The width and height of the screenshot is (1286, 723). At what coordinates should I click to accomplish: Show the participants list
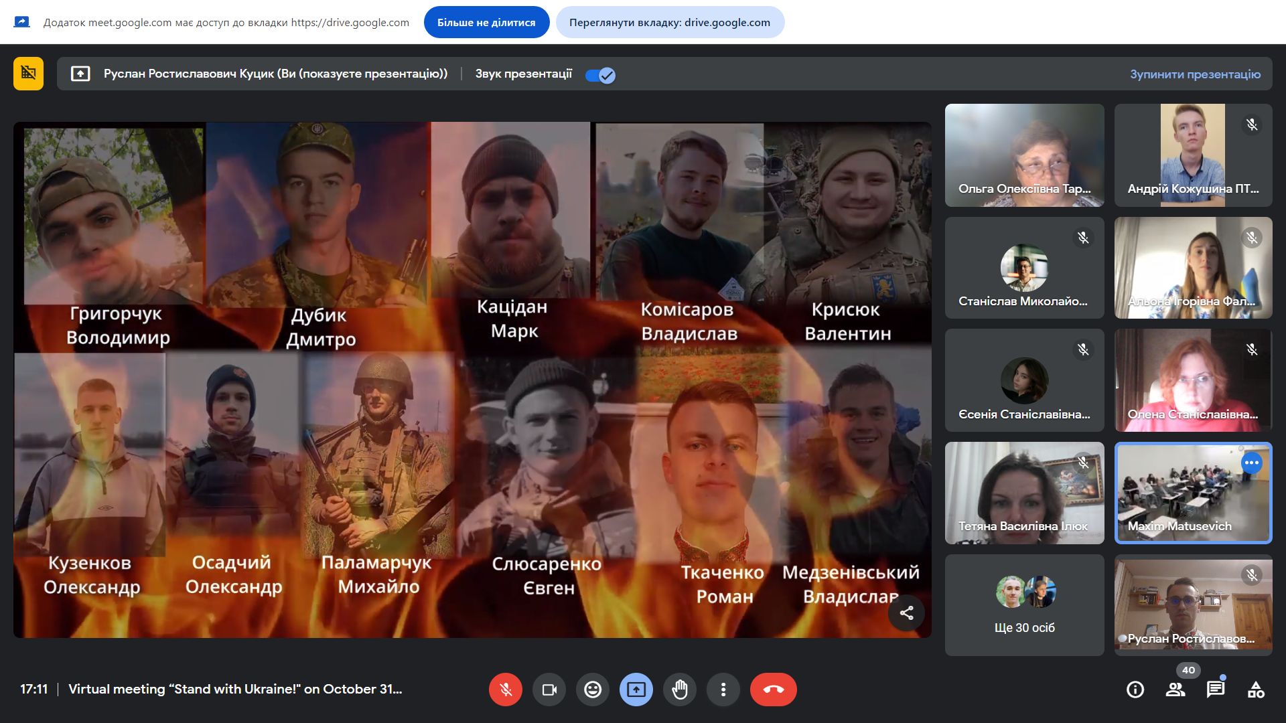tap(1175, 690)
